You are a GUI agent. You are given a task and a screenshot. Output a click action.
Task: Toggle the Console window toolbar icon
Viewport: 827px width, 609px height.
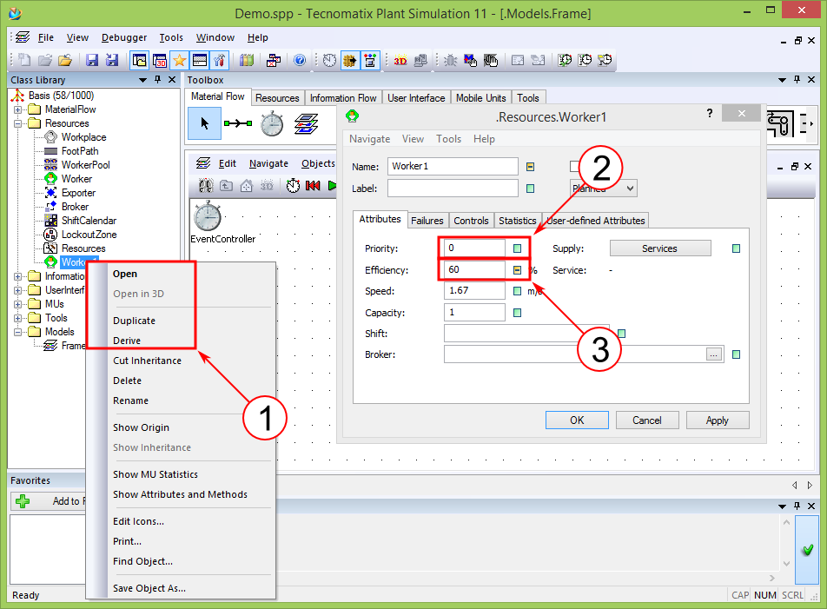click(x=200, y=60)
